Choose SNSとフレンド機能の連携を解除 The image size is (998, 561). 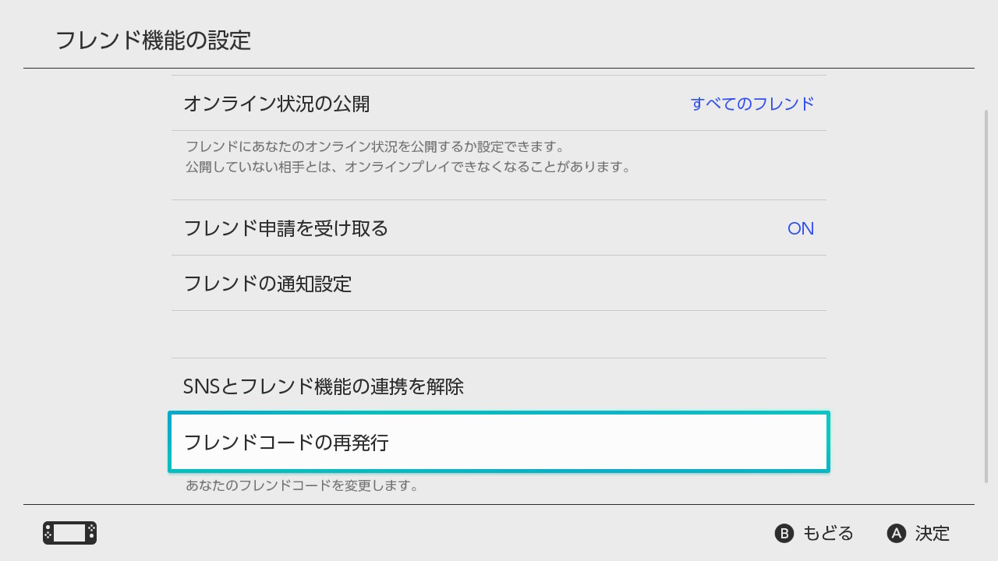pos(324,386)
